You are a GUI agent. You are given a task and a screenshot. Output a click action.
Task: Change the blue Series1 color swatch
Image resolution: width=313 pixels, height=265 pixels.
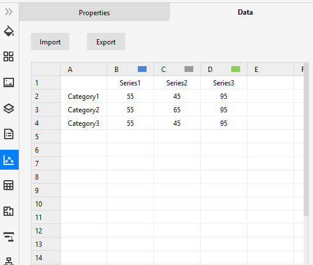point(142,69)
